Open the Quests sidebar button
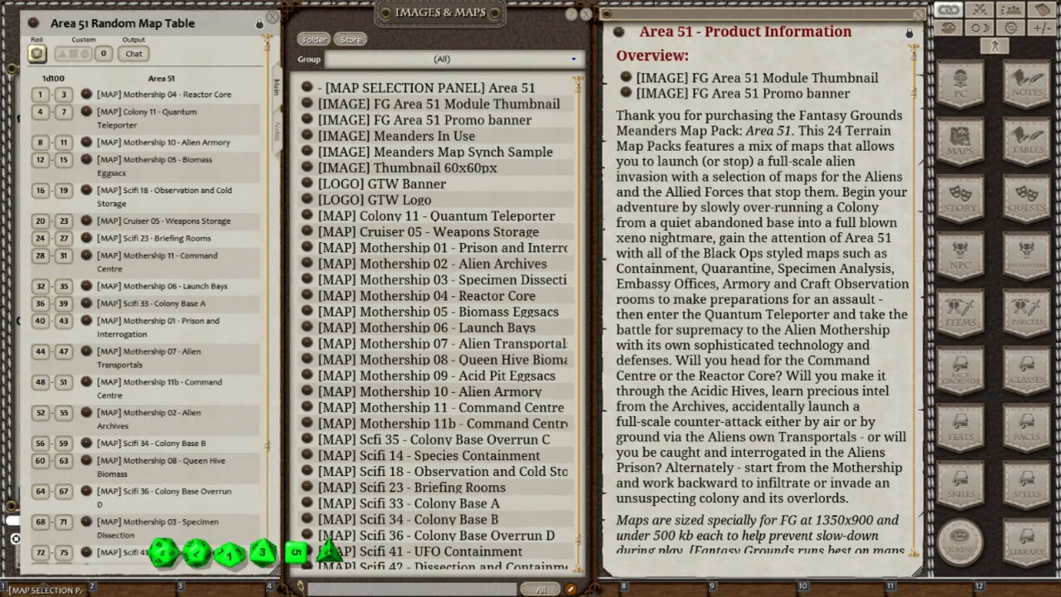The height and width of the screenshot is (597, 1061). (x=1026, y=199)
